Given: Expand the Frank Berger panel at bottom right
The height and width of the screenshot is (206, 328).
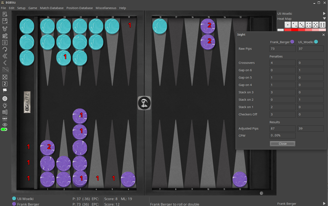Looking at the screenshot, I should [324, 203].
